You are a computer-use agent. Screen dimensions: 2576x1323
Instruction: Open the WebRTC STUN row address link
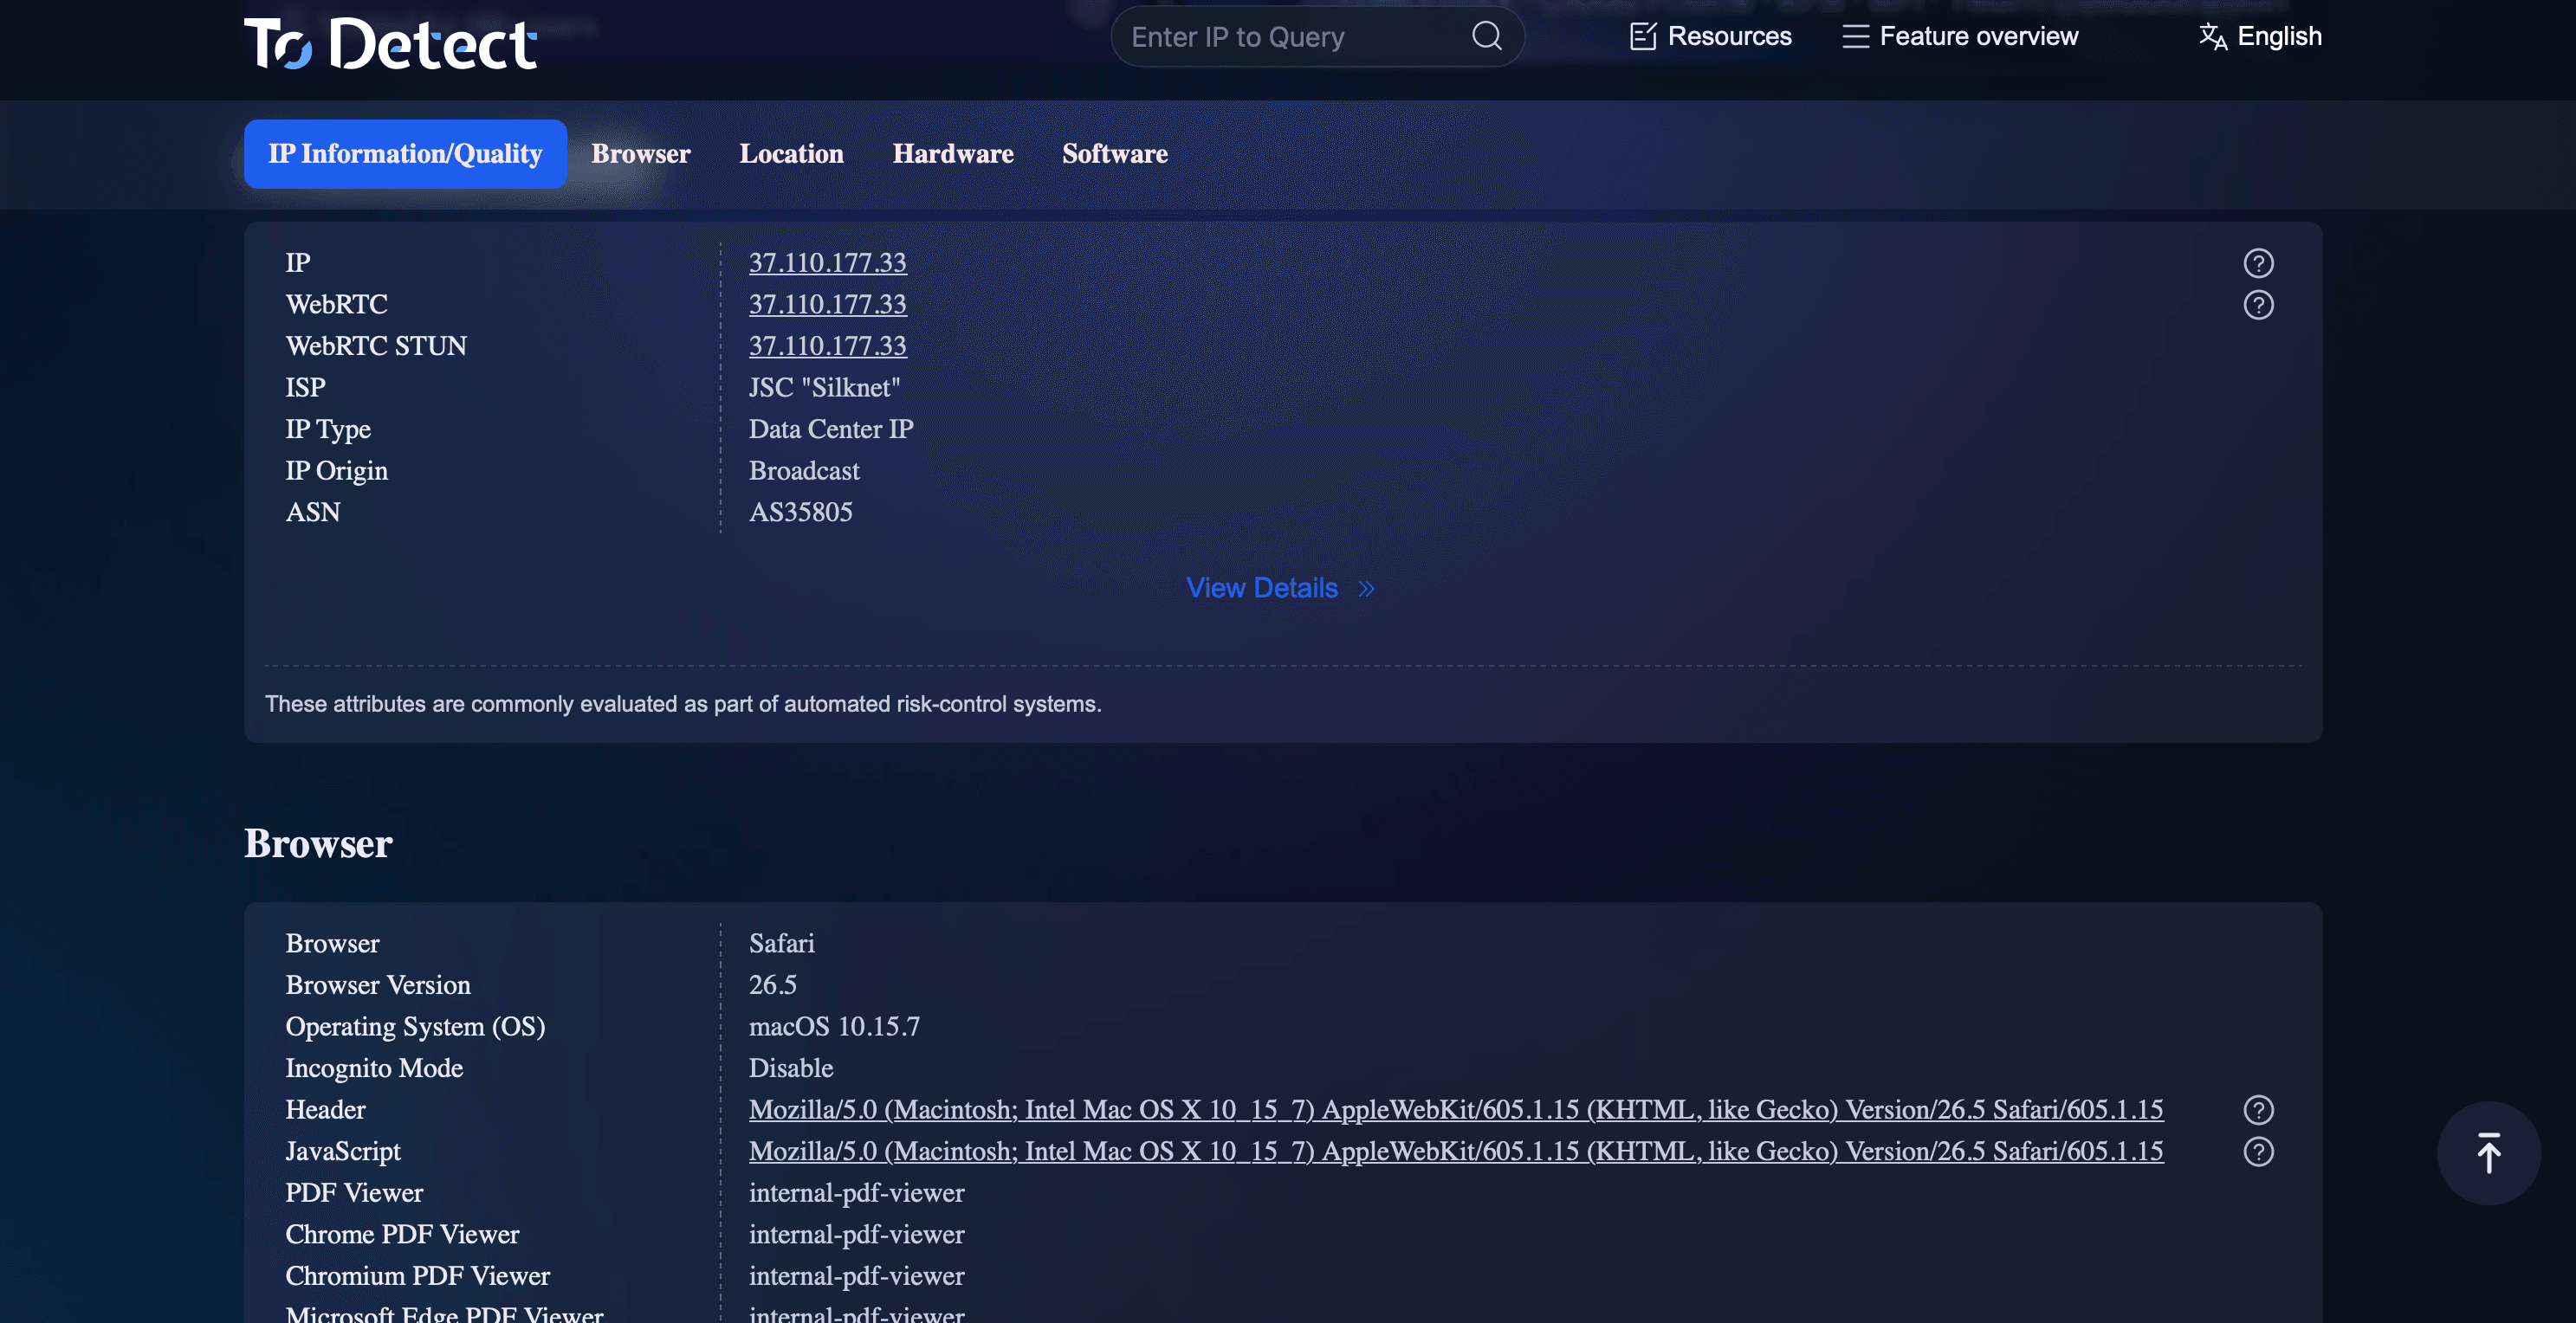pyautogui.click(x=827, y=345)
